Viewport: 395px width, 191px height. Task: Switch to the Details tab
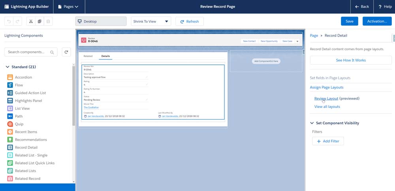105,56
